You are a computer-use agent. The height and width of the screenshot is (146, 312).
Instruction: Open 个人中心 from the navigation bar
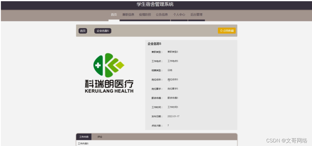pos(179,15)
